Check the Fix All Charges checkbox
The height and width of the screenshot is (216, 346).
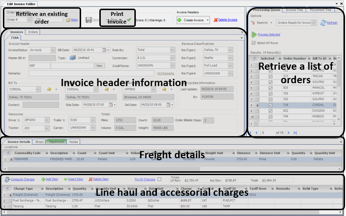point(159,179)
